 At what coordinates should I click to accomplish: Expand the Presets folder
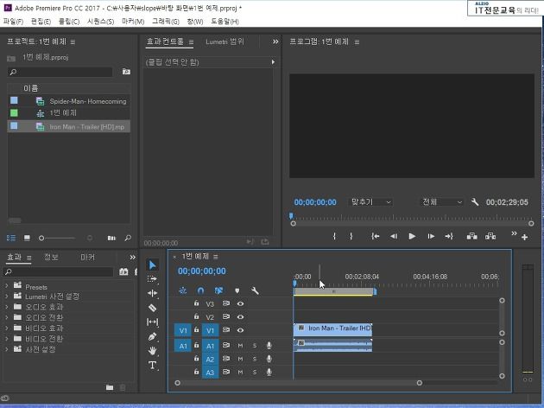[7, 286]
